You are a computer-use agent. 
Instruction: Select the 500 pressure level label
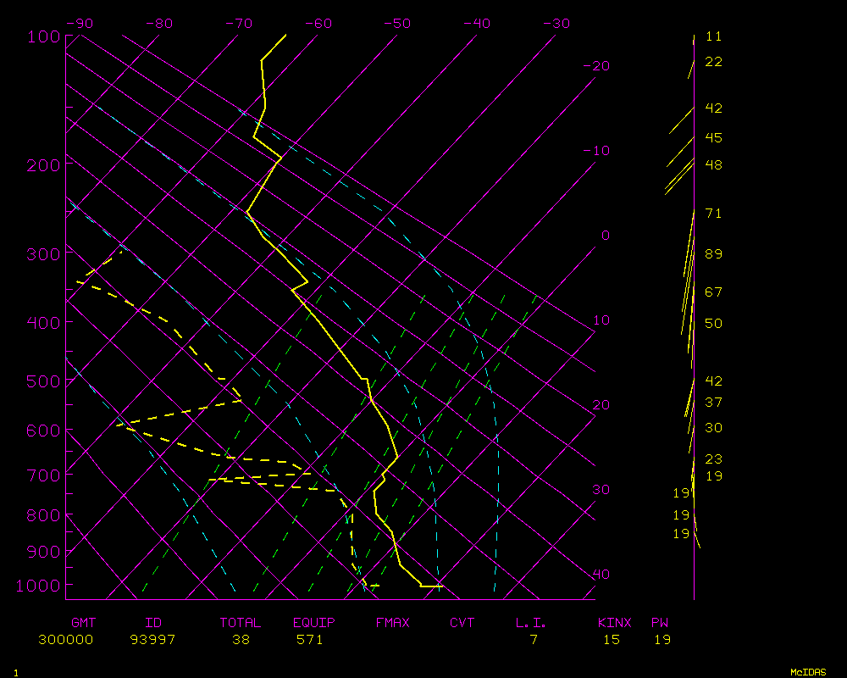click(43, 381)
